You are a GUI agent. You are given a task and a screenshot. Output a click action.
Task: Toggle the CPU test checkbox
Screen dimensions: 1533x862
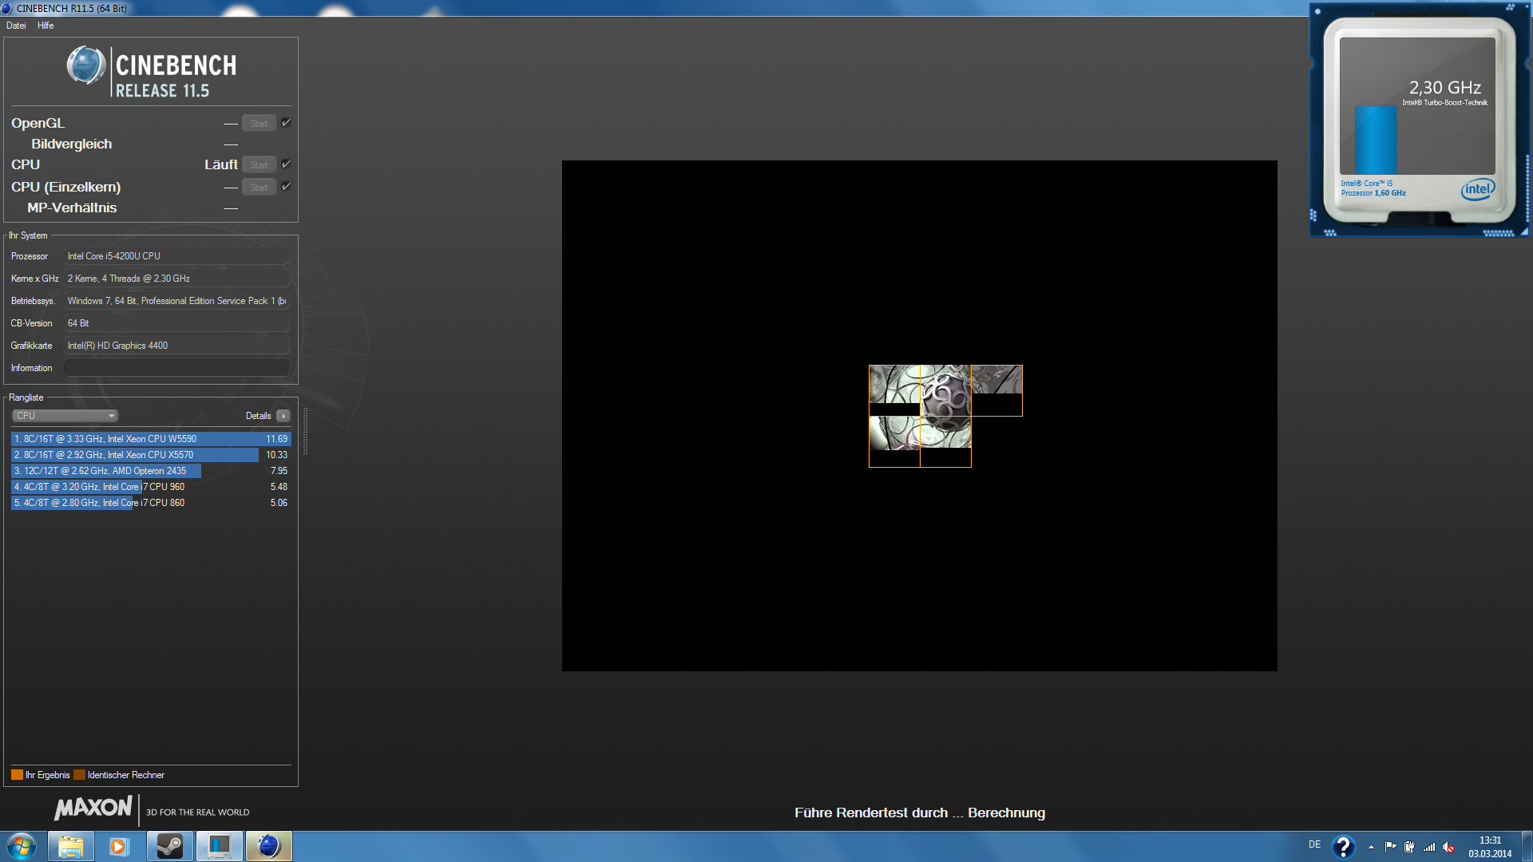click(x=286, y=164)
